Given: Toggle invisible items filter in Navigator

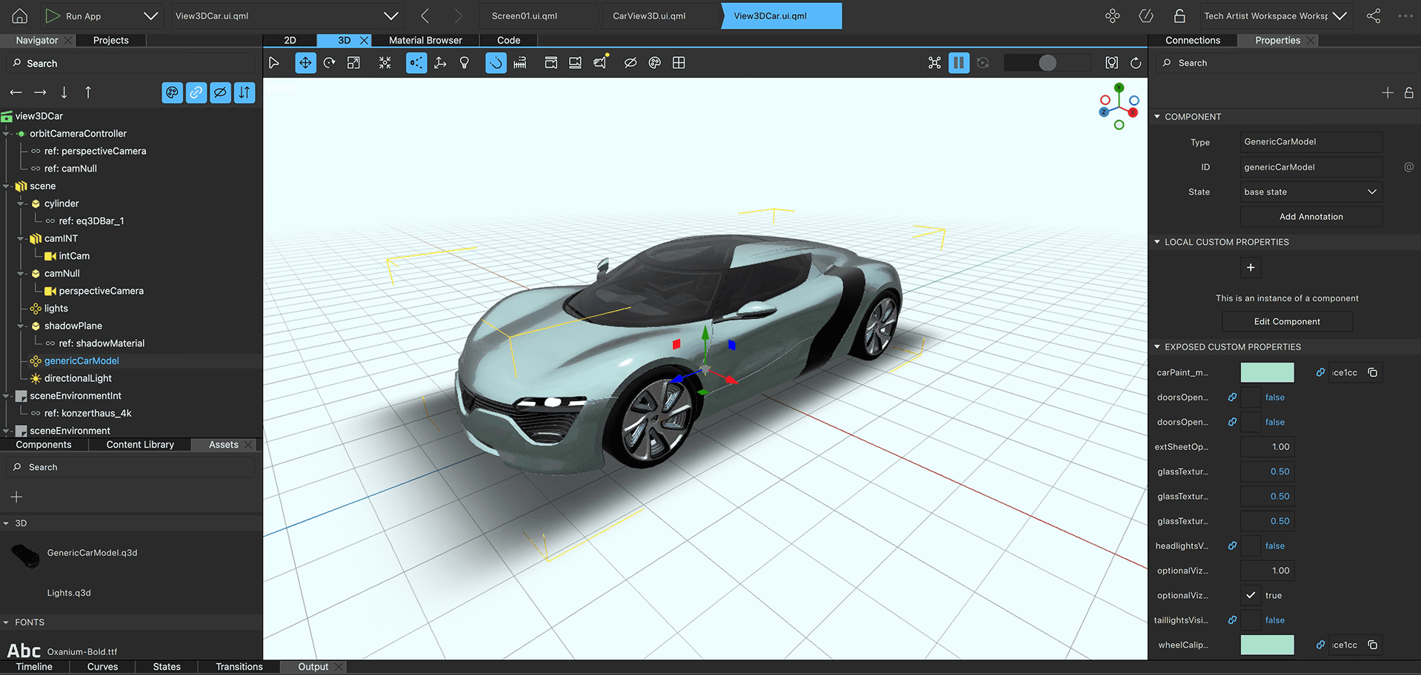Looking at the screenshot, I should (x=220, y=93).
